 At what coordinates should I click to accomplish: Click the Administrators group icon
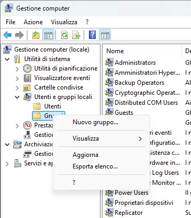[109, 63]
